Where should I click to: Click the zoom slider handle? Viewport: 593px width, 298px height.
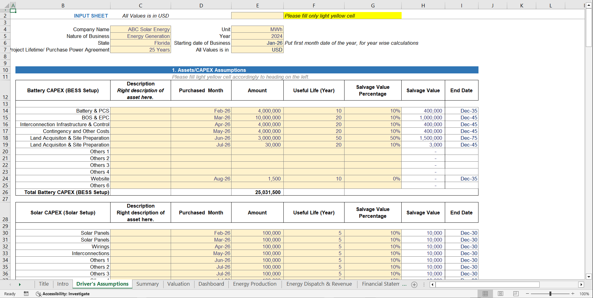[550, 294]
